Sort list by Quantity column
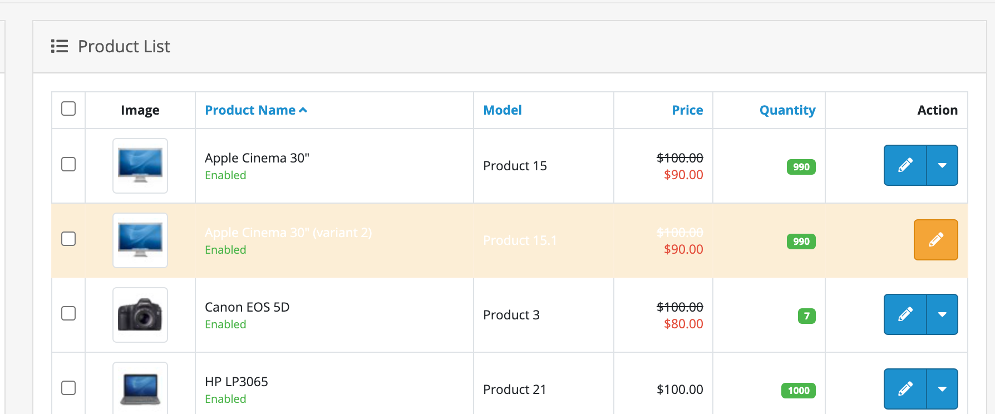This screenshot has height=414, width=995. (x=787, y=110)
